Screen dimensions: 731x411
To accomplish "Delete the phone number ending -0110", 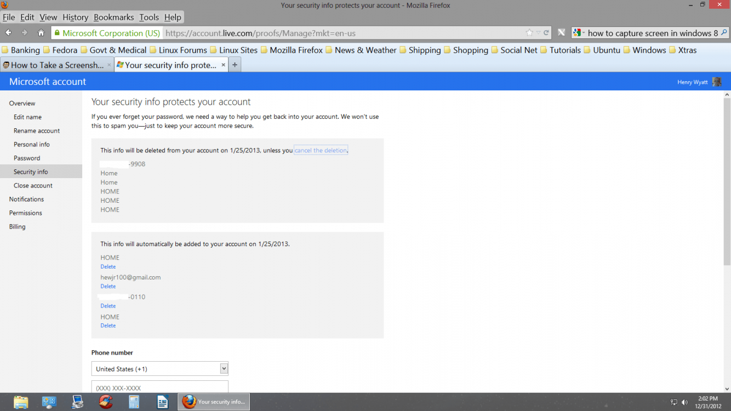I will [x=108, y=306].
